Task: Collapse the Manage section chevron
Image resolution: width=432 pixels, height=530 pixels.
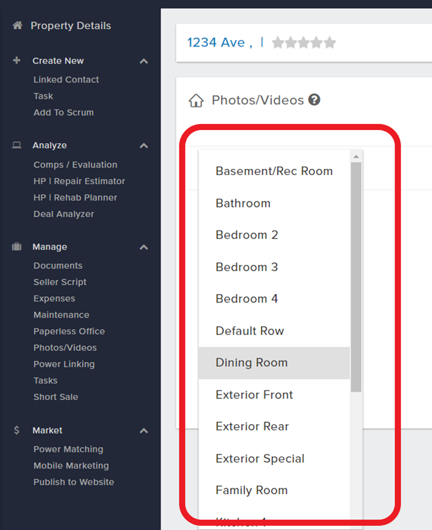Action: [144, 247]
